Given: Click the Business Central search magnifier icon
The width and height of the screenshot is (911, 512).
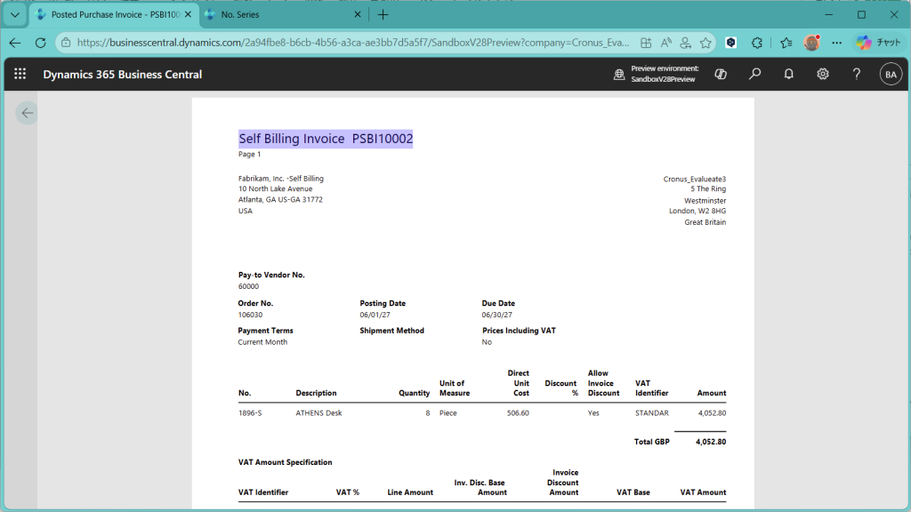Looking at the screenshot, I should click(754, 75).
